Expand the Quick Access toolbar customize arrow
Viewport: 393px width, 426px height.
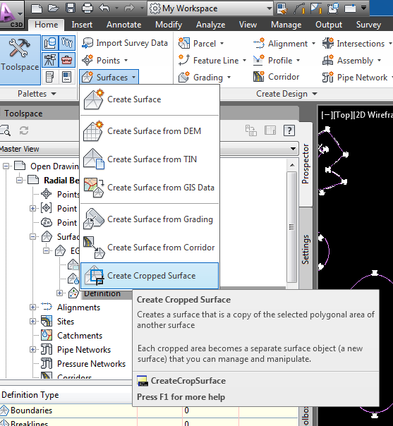click(x=363, y=8)
